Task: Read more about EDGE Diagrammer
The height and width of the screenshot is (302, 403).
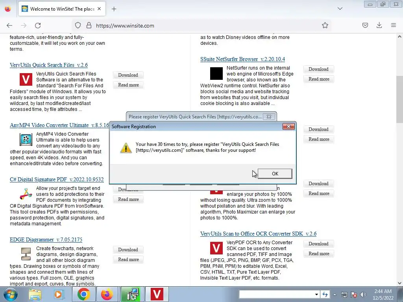Action: [128, 260]
